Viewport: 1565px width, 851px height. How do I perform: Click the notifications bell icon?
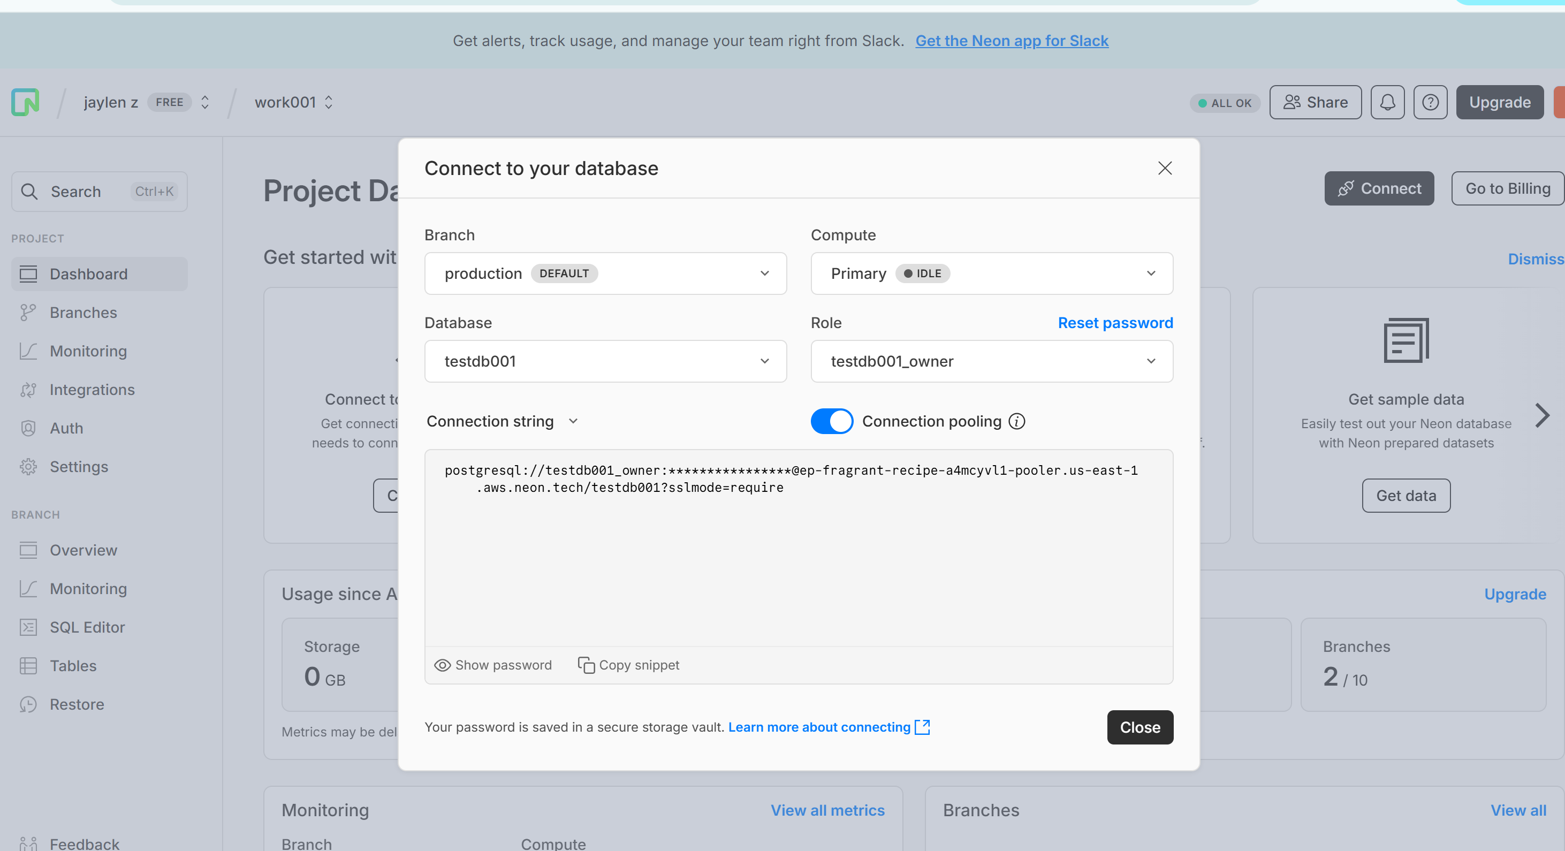tap(1387, 102)
